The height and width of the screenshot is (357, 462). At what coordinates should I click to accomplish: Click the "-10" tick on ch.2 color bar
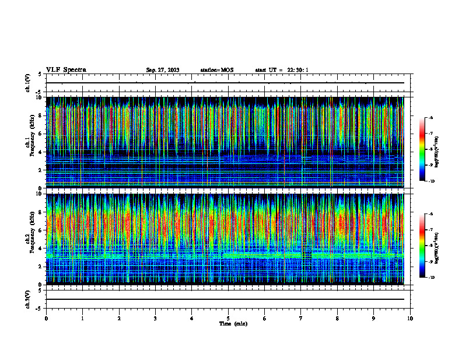click(x=431, y=278)
